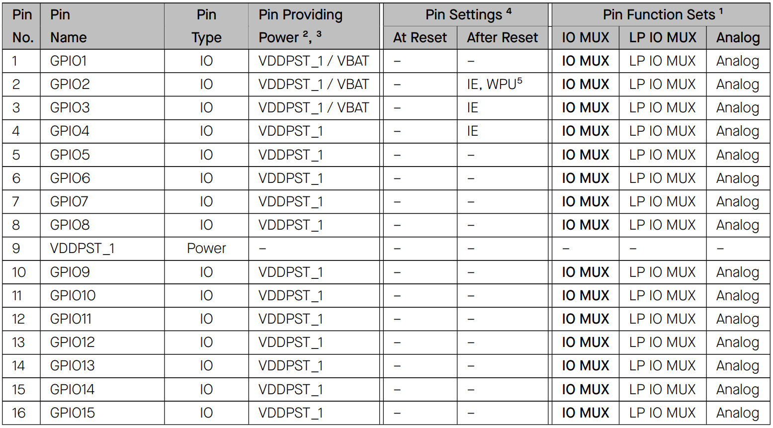
Task: Click the After Reset column header
Action: click(x=502, y=38)
